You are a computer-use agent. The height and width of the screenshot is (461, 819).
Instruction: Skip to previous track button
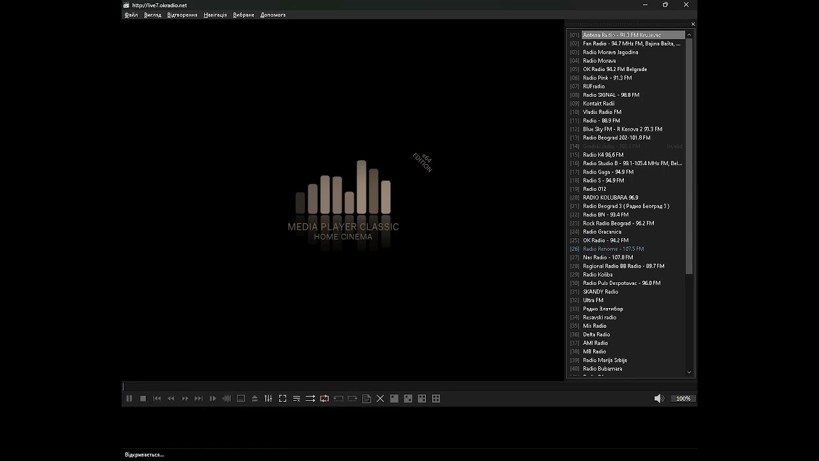coord(157,398)
